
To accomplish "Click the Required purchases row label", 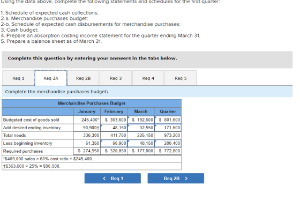I will tap(23, 151).
